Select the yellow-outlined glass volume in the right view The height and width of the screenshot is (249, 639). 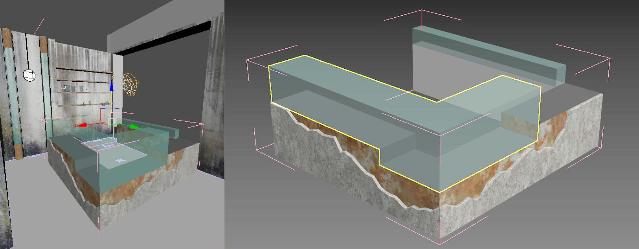pyautogui.click(x=404, y=123)
